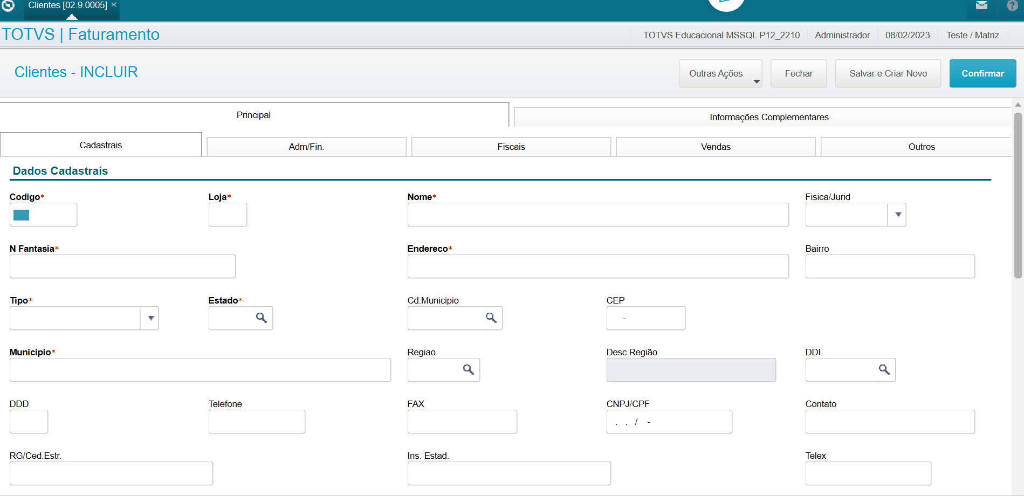Focus the RG/Ced.Estr. input field

(111, 473)
